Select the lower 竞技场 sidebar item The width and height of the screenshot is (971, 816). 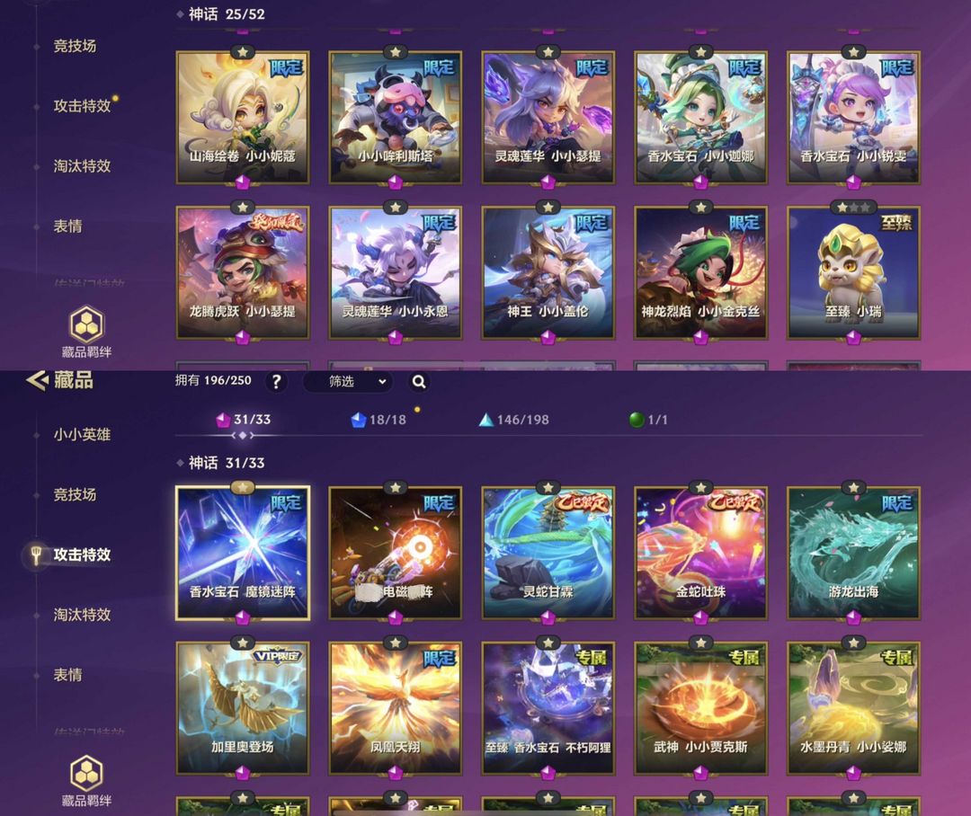[x=75, y=494]
